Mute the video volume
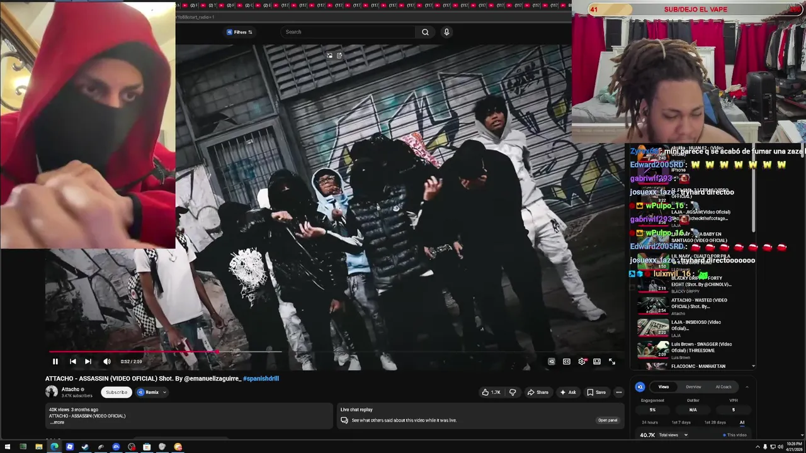The image size is (806, 453). pyautogui.click(x=107, y=362)
